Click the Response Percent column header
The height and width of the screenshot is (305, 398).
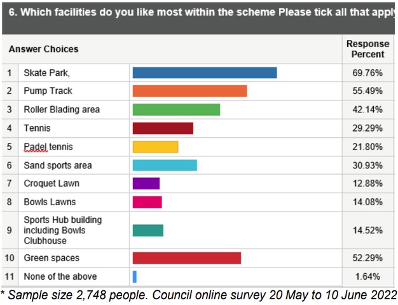click(x=367, y=49)
